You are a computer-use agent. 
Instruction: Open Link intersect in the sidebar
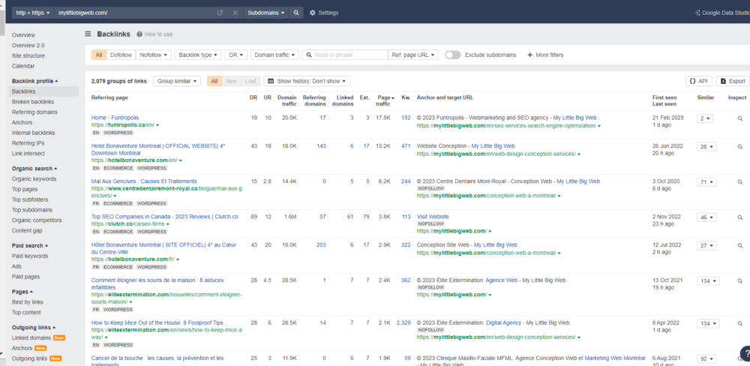tap(28, 154)
